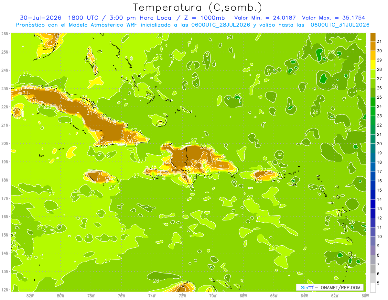Click the '24' color bar label
The image size is (388, 300).
tap(380, 106)
